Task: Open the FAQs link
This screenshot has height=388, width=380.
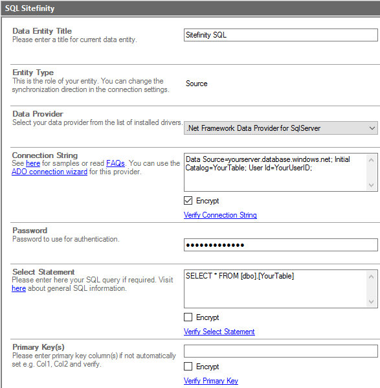Action: (x=115, y=163)
